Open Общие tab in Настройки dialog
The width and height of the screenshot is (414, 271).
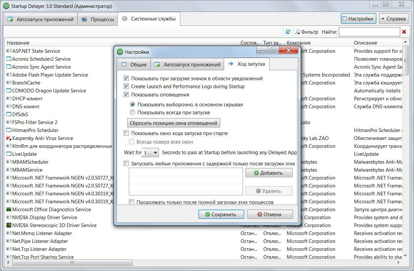tap(134, 64)
